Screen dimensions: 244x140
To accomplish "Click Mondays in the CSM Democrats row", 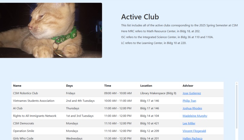I will coord(72,123).
